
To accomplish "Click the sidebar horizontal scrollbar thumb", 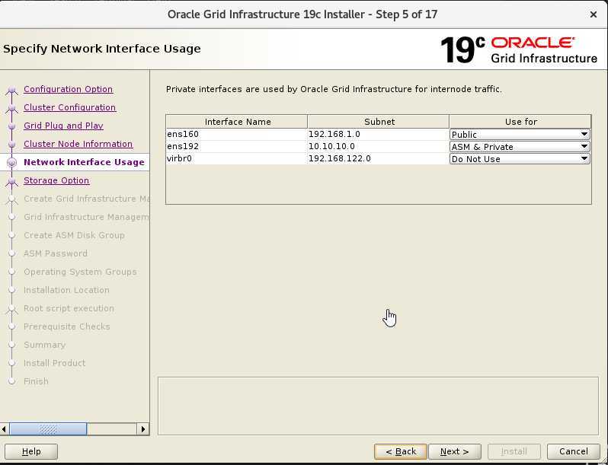I will point(48,429).
